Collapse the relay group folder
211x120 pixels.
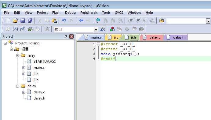tap(17, 55)
